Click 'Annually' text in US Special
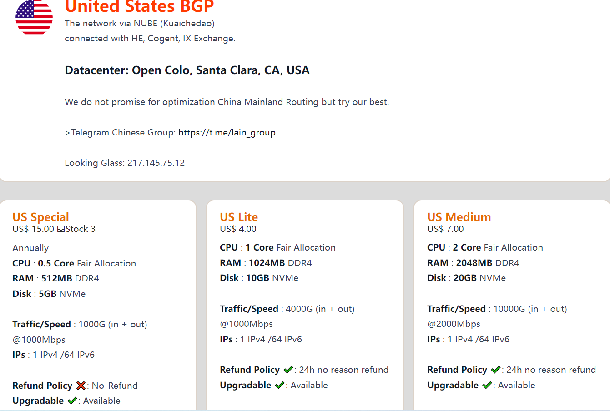The height and width of the screenshot is (411, 610). click(x=30, y=248)
